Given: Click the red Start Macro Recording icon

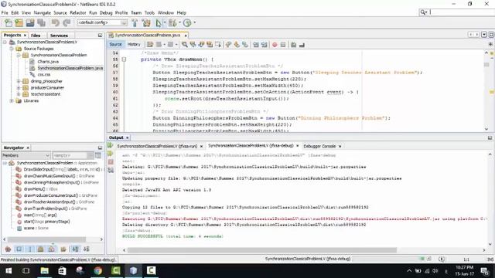Looking at the screenshot, I should tap(275, 45).
